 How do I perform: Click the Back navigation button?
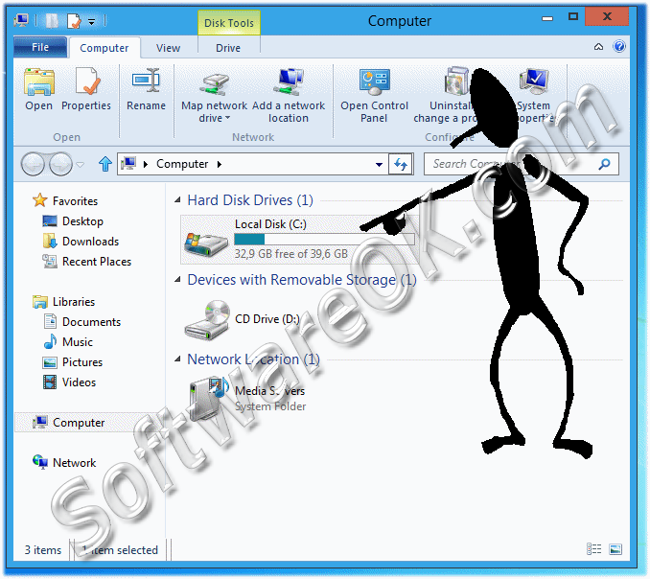[x=33, y=164]
